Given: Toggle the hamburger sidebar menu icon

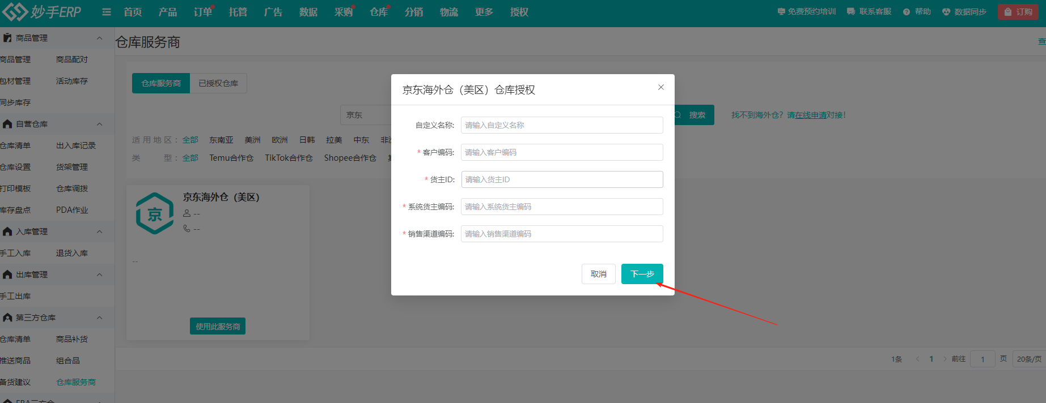Looking at the screenshot, I should (x=107, y=12).
